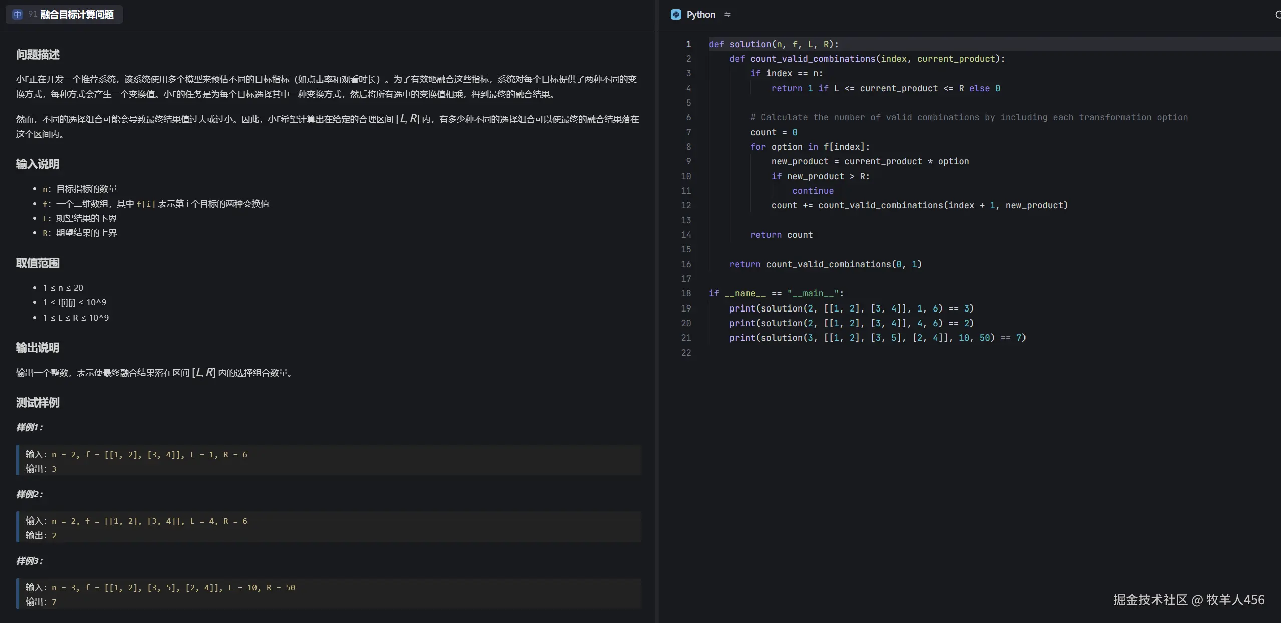Image resolution: width=1281 pixels, height=623 pixels.
Task: Click line number 8 in the gutter
Action: pos(688,147)
